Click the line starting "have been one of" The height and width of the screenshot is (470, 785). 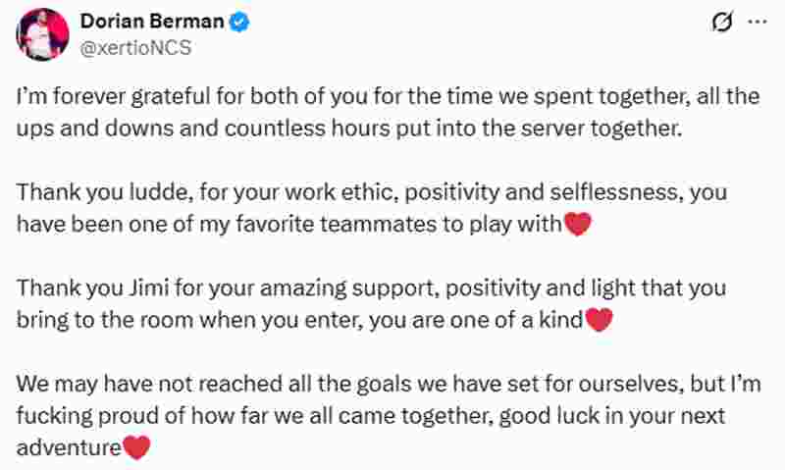(x=291, y=226)
